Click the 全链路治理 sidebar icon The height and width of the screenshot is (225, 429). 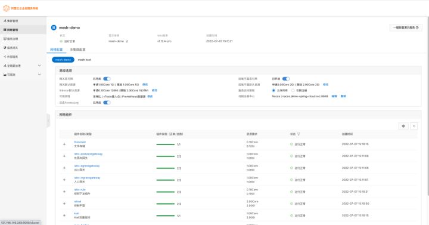[x=5, y=66]
